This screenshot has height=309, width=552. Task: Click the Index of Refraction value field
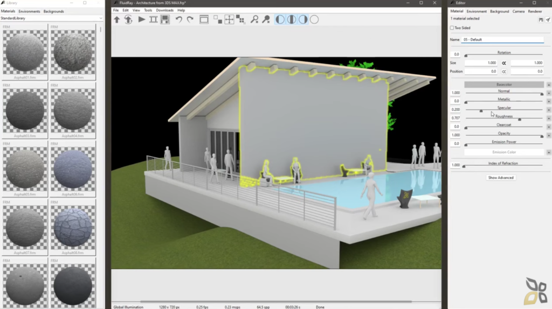coord(456,165)
